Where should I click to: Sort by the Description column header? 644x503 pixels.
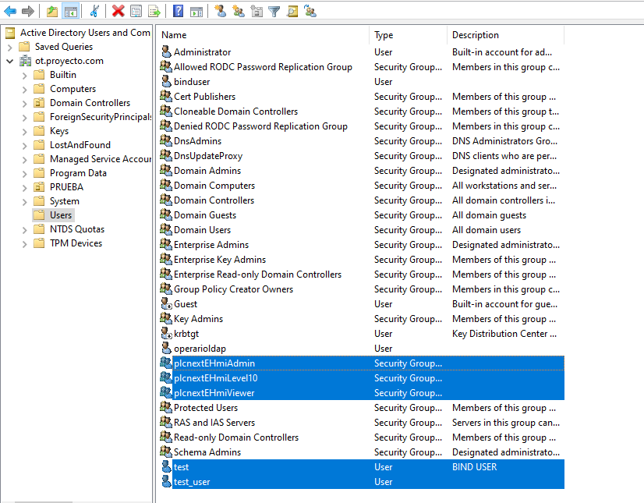coord(505,35)
